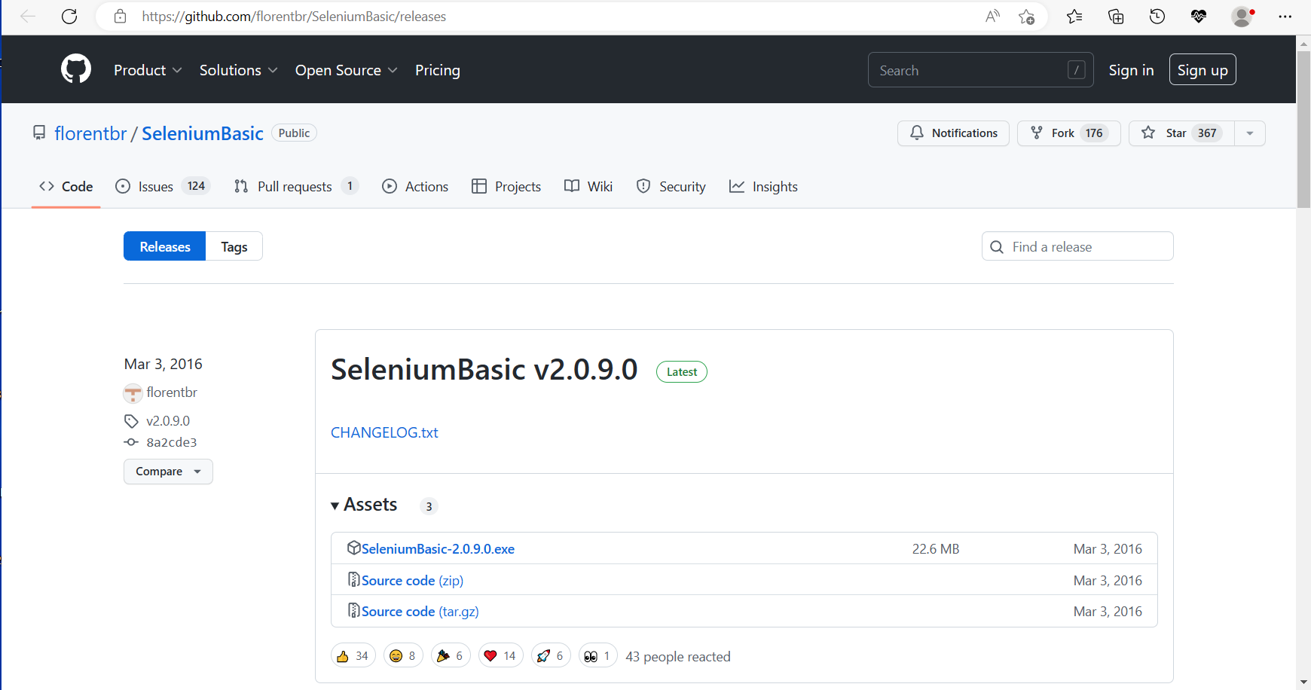Open the Projects tab
The height and width of the screenshot is (690, 1311).
point(506,186)
